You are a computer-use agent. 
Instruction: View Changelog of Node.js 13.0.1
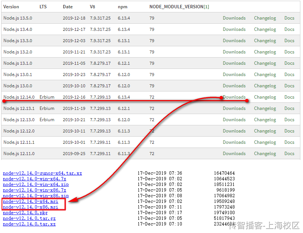[x=265, y=75]
